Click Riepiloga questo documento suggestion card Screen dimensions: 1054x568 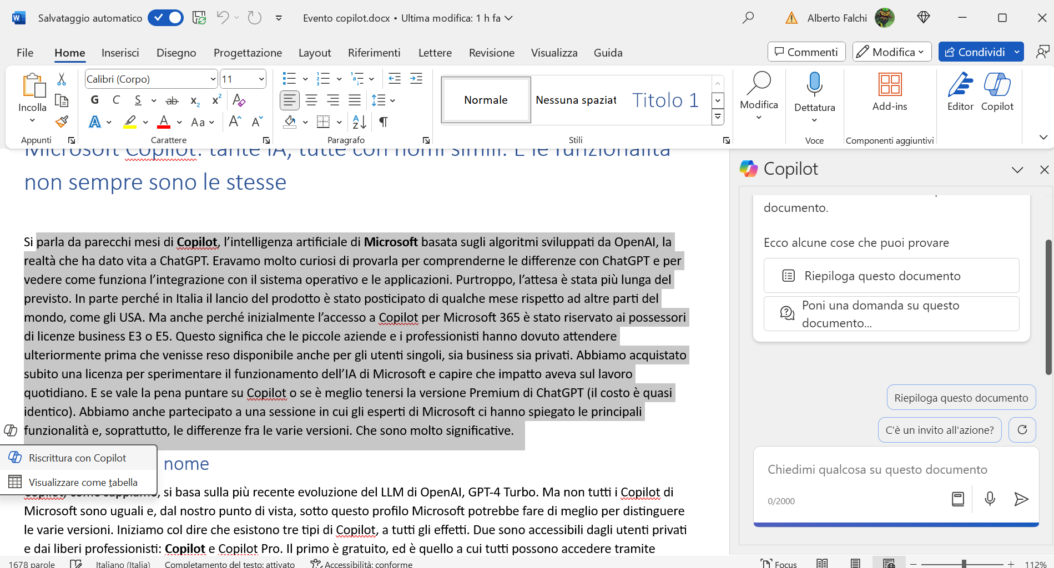click(891, 276)
